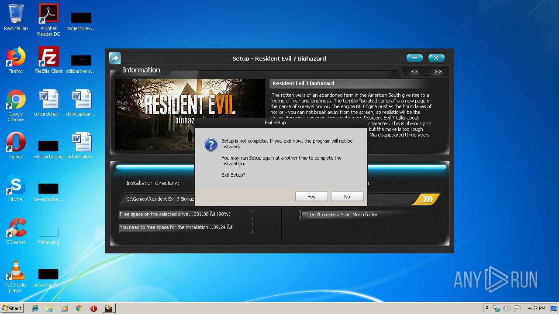This screenshot has height=314, width=559.
Task: Click the volume icon in system tray
Action: 507,308
